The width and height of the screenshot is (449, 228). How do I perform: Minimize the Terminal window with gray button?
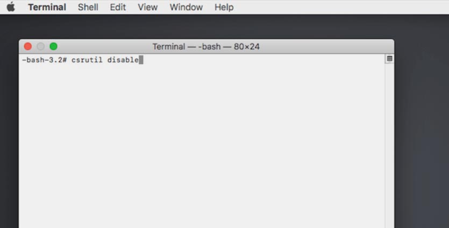[x=41, y=47]
